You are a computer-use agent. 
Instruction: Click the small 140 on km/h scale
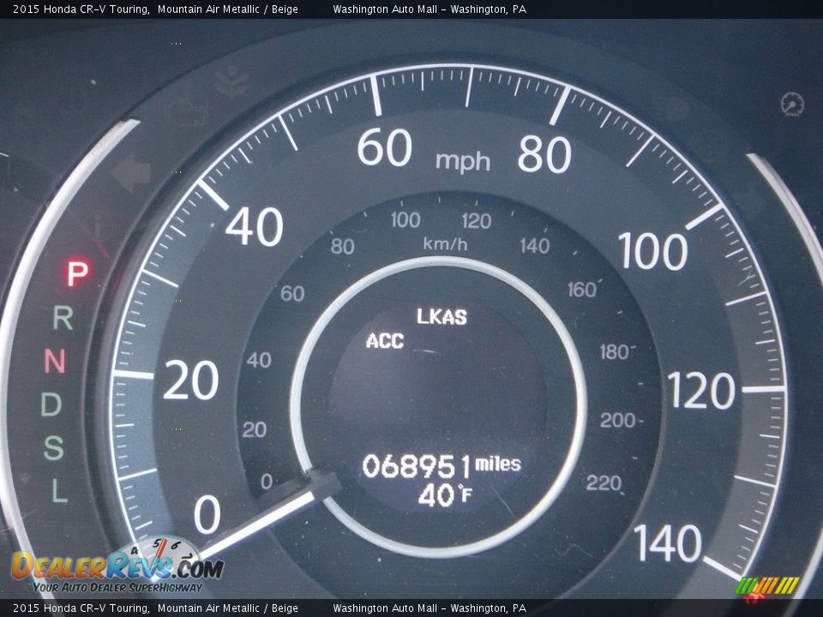click(x=535, y=246)
